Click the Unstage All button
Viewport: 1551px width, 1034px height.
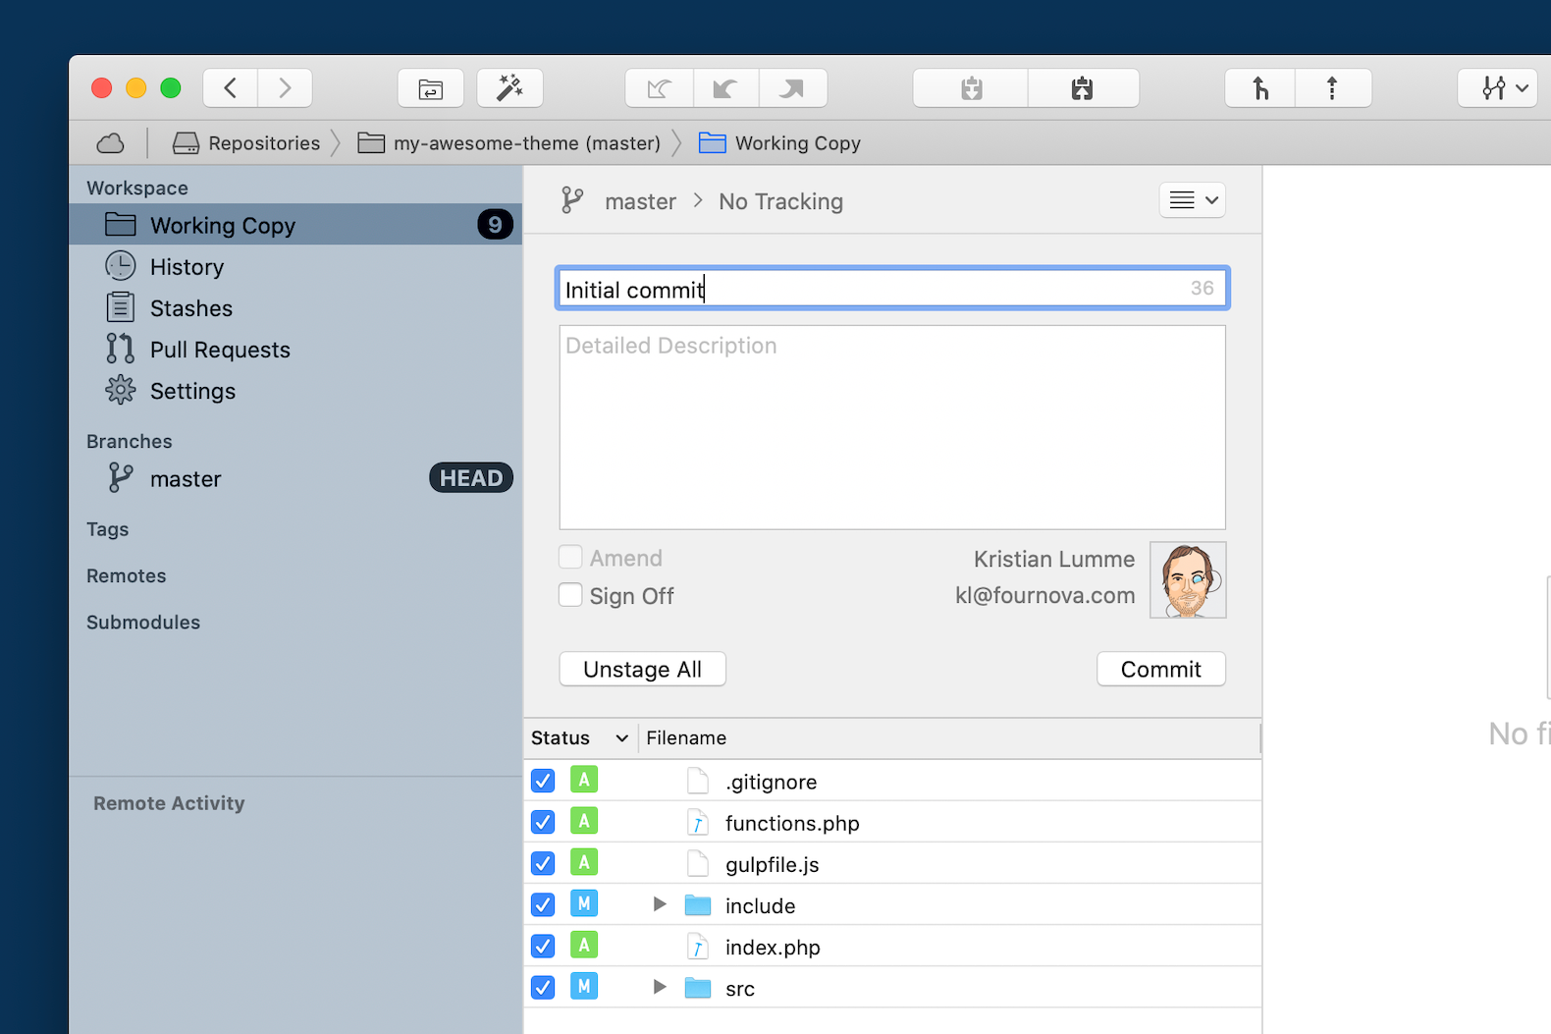point(642,669)
